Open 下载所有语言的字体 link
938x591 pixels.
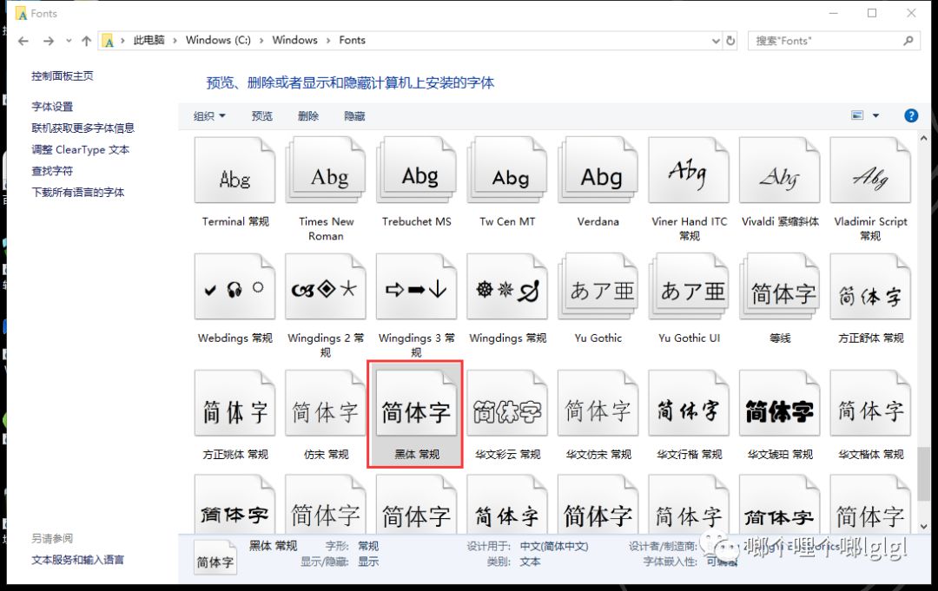(78, 193)
